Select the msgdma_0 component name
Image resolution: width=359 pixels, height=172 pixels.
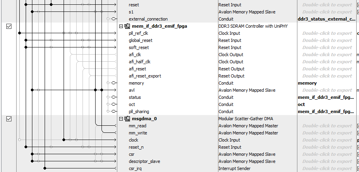pyautogui.click(x=145, y=119)
